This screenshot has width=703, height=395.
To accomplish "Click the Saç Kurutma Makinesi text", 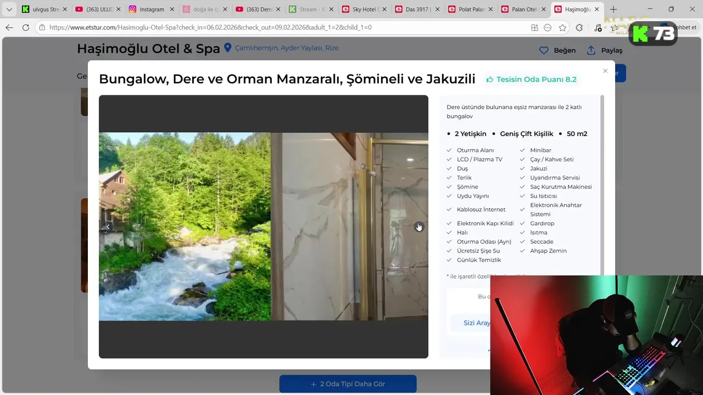I will point(561,187).
